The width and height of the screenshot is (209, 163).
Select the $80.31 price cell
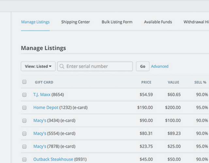click(146, 133)
